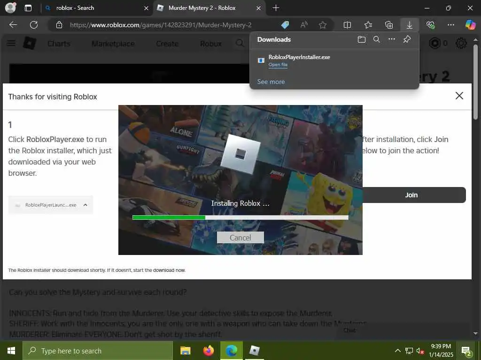Open a new browser tab
The height and width of the screenshot is (360, 481).
[276, 8]
